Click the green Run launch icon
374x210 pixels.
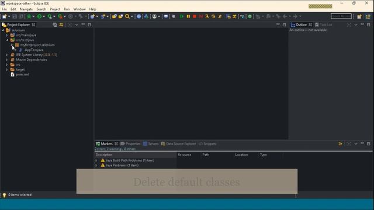(39, 16)
